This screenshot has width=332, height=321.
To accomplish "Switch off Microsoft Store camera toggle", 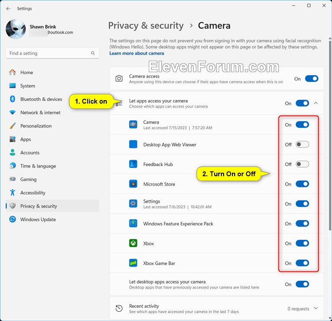I will (302, 184).
